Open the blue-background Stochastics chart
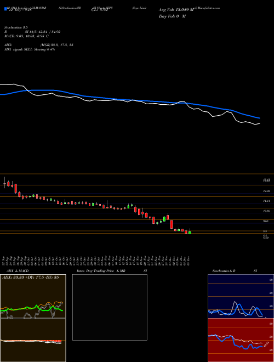Image resolution: width=274 pixels, height=362 pixels. [x=241, y=296]
